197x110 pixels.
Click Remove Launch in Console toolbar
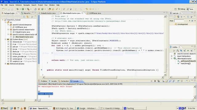coord(155,81)
